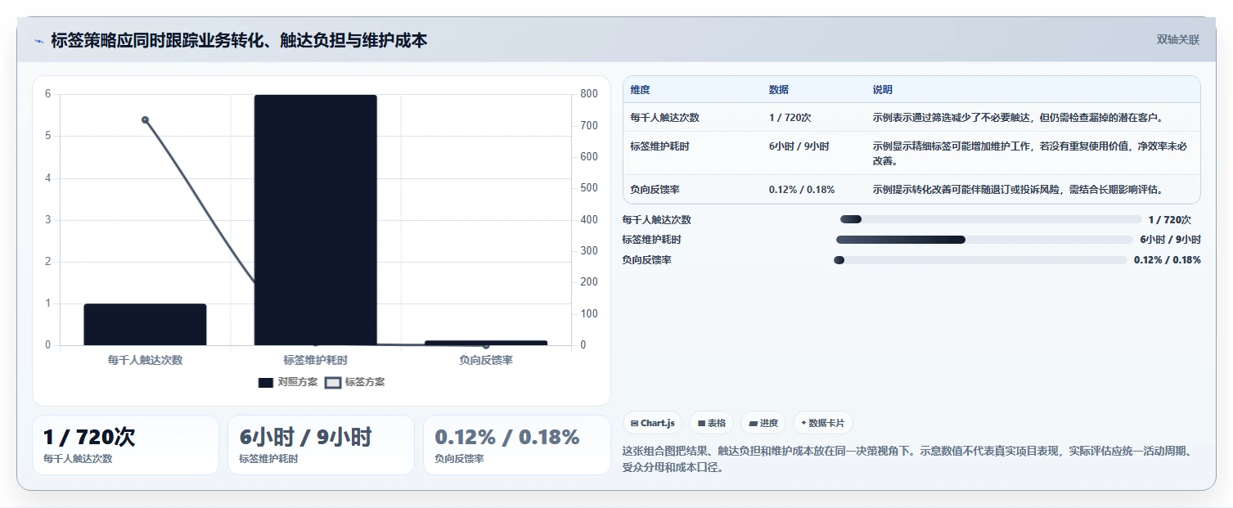Click the 1 / 720次 table cell

click(x=790, y=118)
